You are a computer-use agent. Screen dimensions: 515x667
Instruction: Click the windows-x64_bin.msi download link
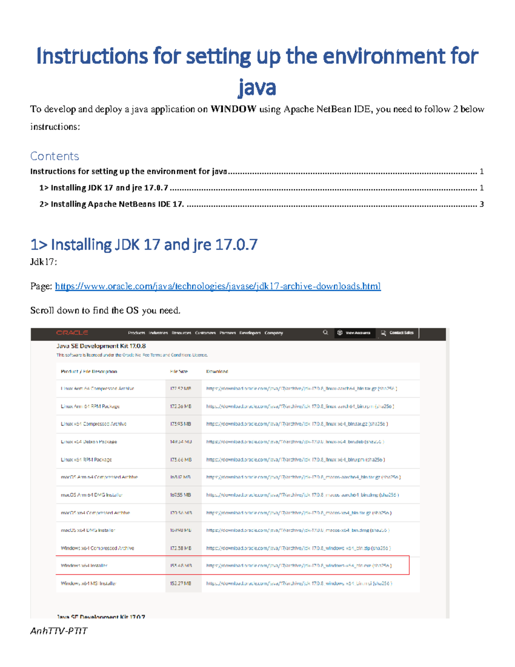(288, 583)
